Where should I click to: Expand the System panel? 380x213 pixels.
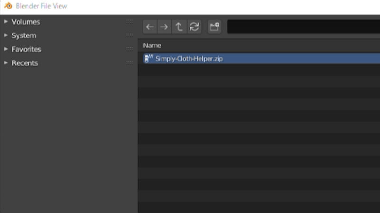(x=6, y=35)
